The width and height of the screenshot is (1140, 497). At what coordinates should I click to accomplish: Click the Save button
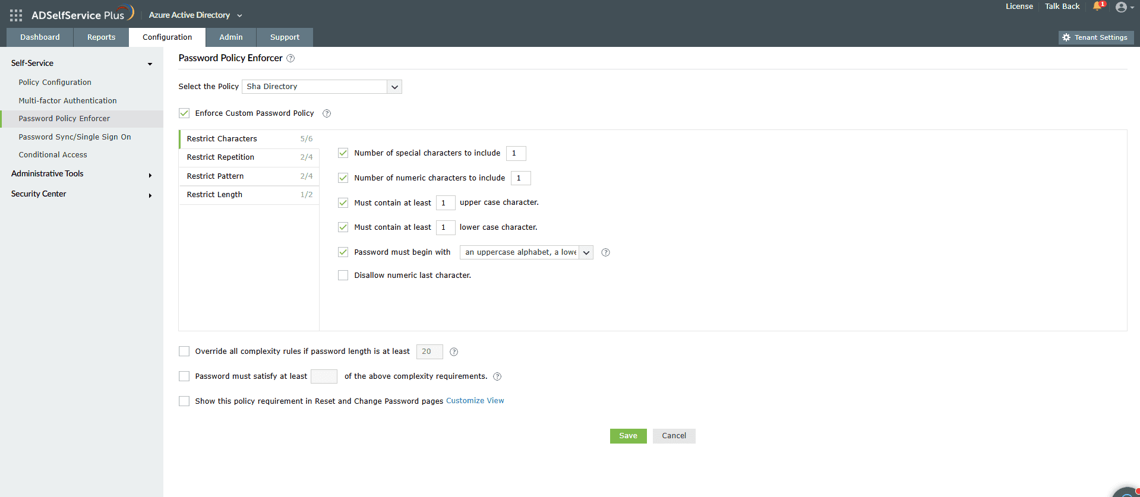coord(628,436)
